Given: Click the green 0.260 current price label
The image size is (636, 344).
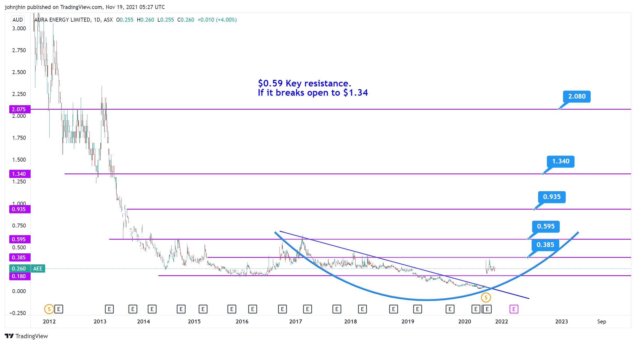Looking at the screenshot, I should point(20,268).
